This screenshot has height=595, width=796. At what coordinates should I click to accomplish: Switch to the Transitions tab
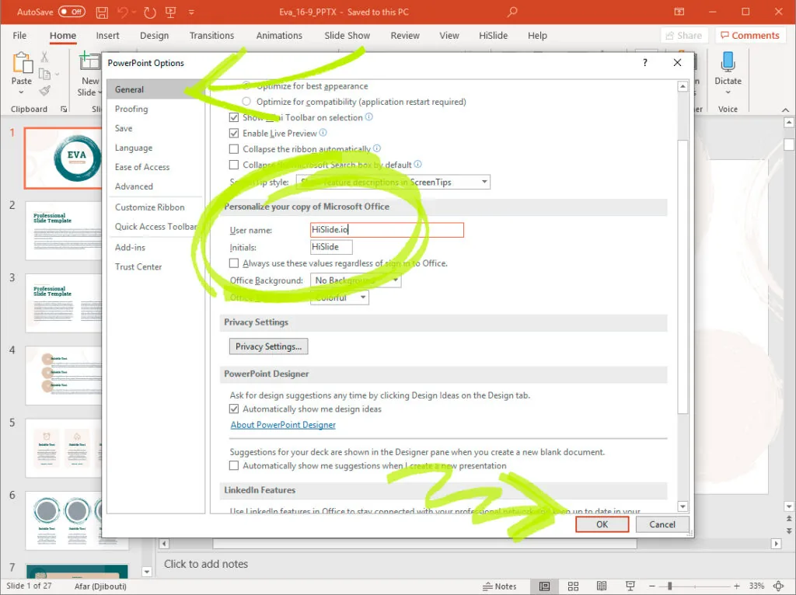click(211, 36)
